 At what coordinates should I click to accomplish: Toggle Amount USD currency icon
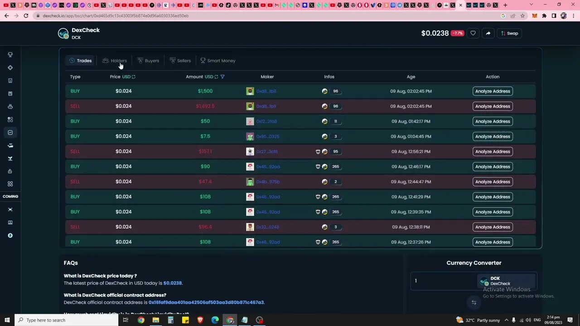216,77
